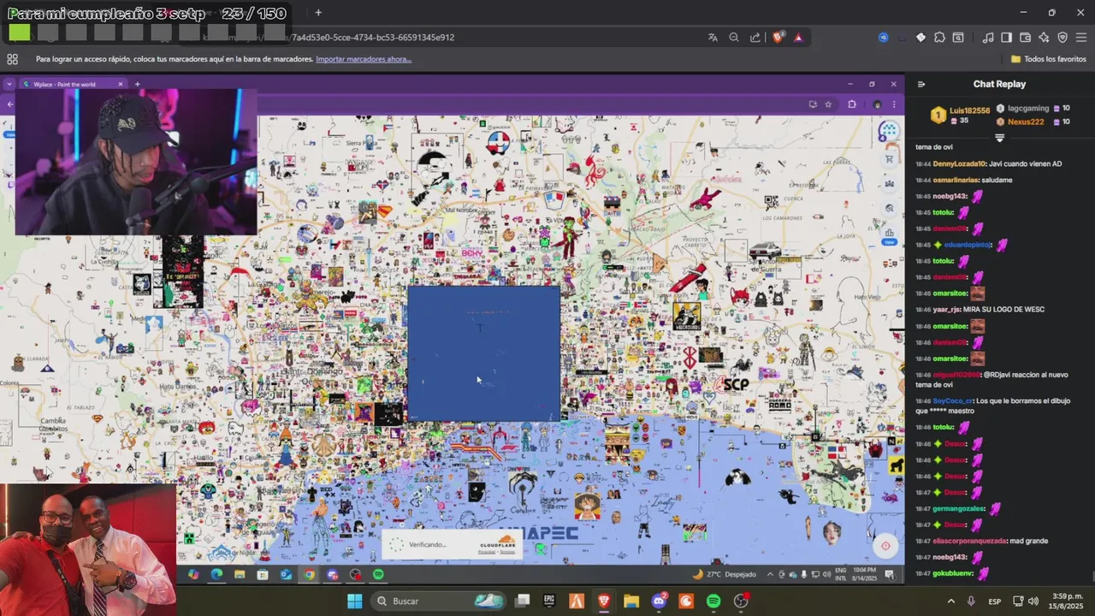Click username yaar_rjs in chat
Screen dimensions: 1095x616
(946, 310)
